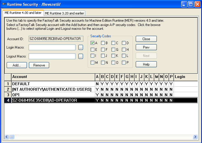Image resolution: width=202 pixels, height=143 pixels.
Task: Remove the selected account
Action: tap(39, 65)
